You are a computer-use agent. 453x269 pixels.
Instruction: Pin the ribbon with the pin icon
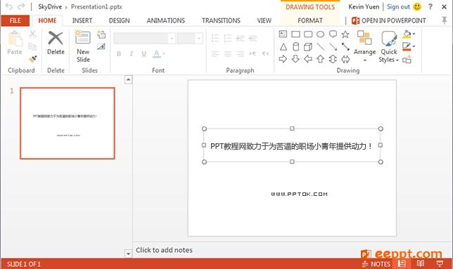tap(445, 20)
